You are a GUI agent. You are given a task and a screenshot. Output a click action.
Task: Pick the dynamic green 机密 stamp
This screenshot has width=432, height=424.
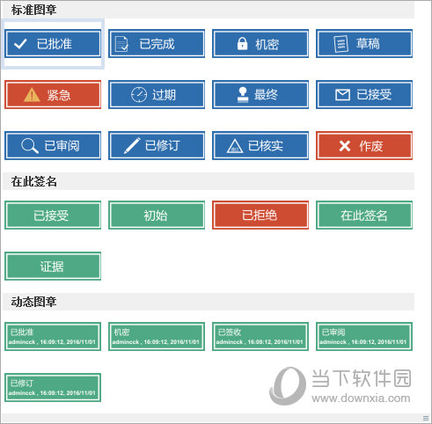157,336
